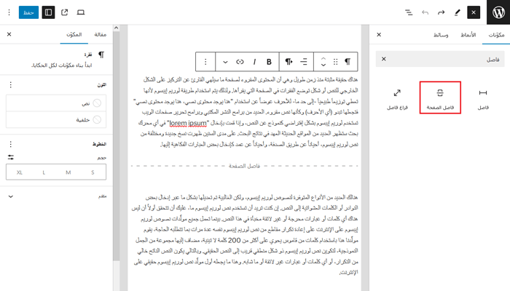Image resolution: width=510 pixels, height=291 pixels.
Task: Click the lorem ipsum text in first paragraph
Action: [188, 123]
